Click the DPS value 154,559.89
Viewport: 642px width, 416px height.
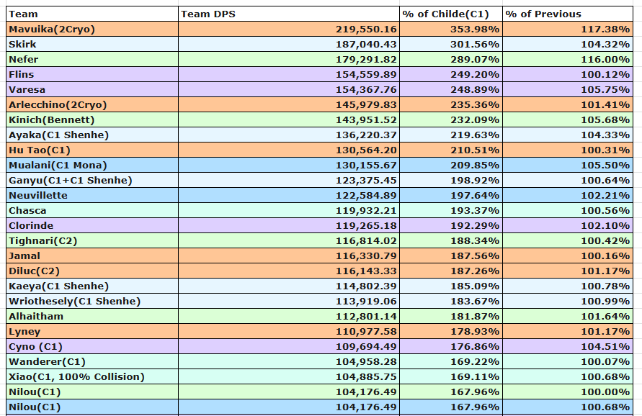point(289,74)
